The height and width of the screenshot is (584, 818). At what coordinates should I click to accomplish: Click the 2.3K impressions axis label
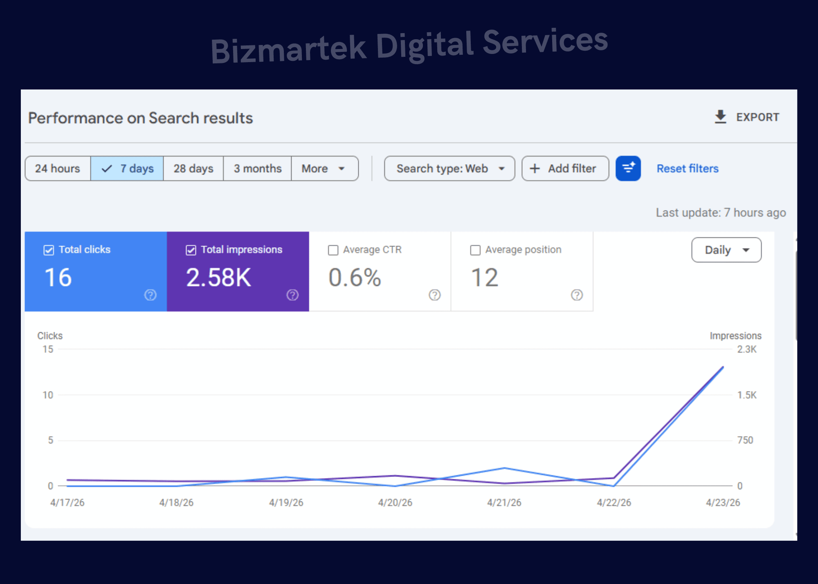747,349
